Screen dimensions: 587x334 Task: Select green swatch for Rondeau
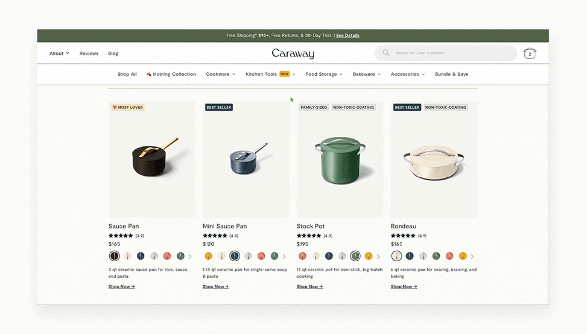[436, 256]
